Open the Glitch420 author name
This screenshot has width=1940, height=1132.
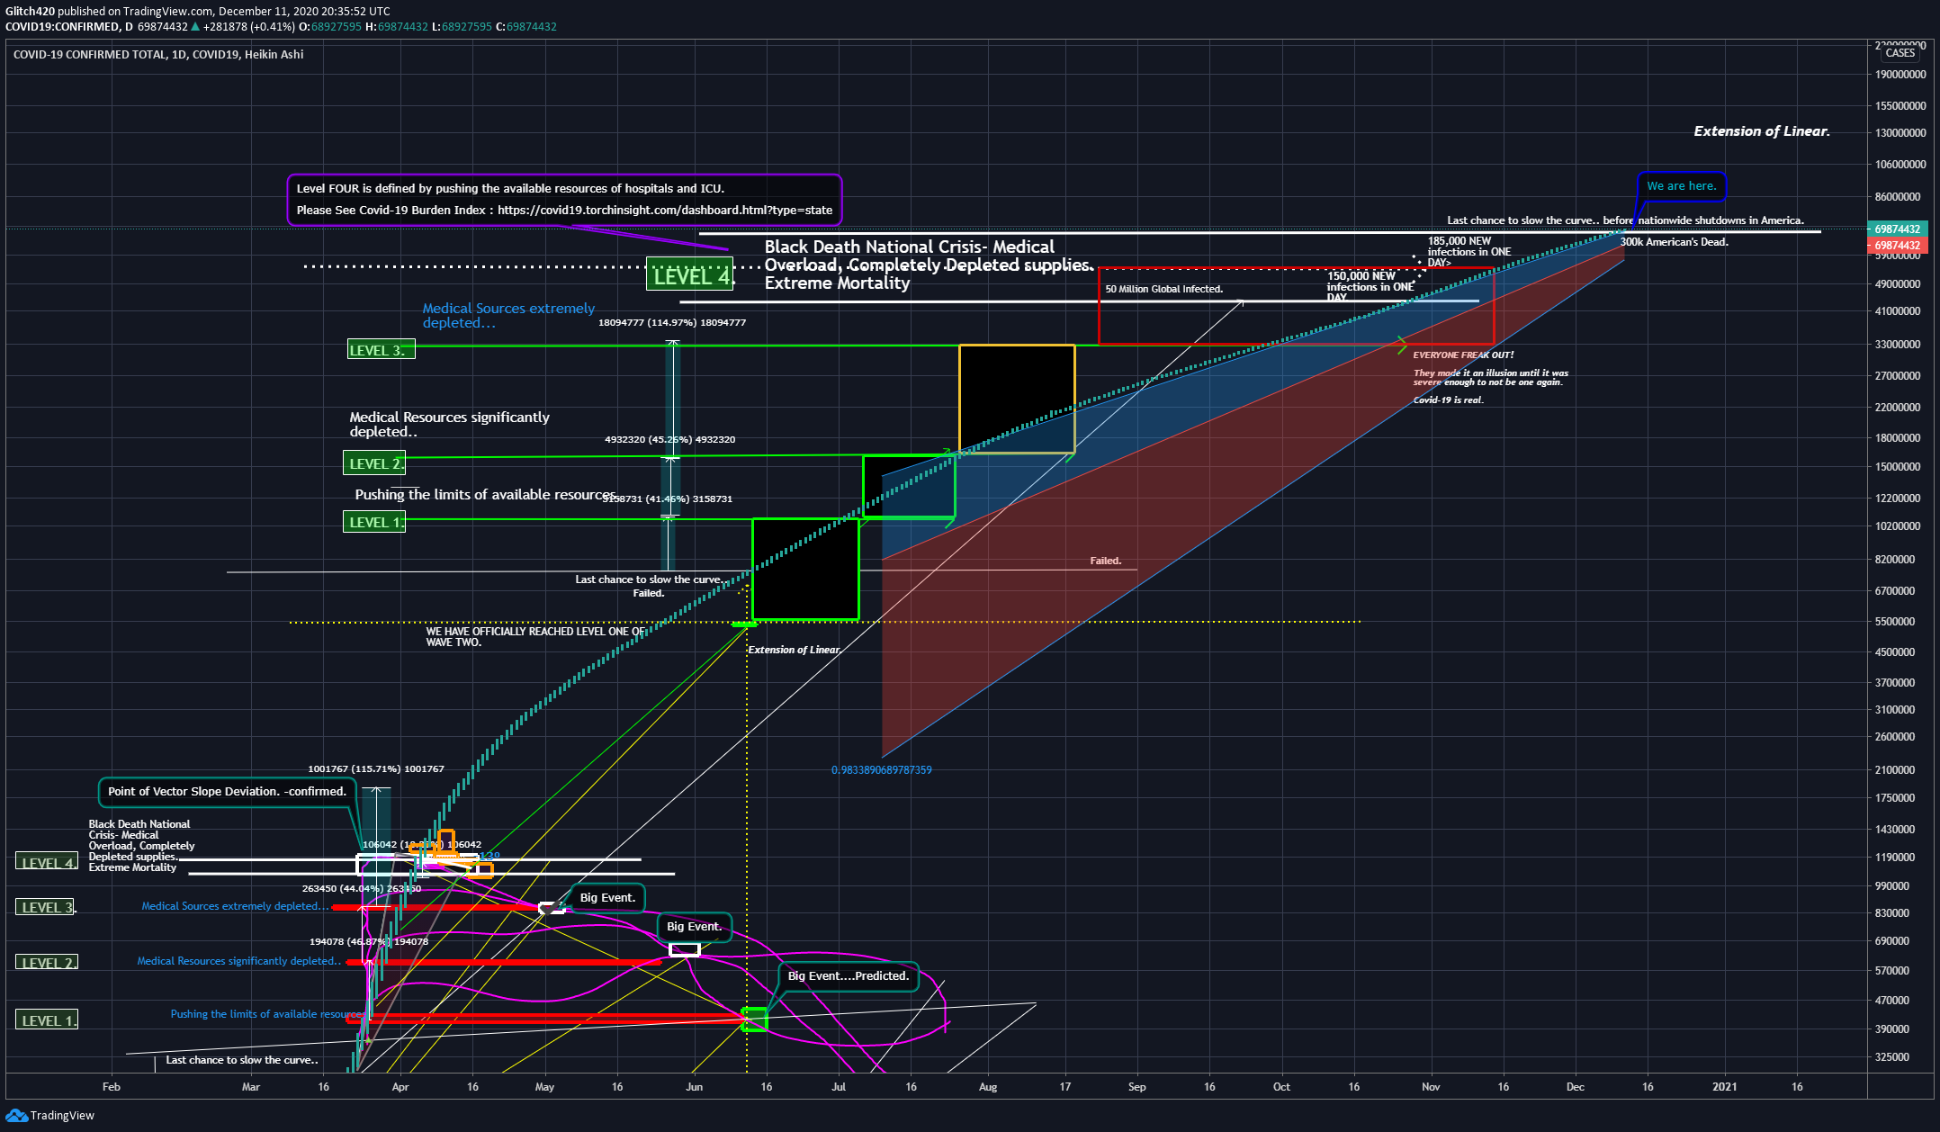coord(30,12)
